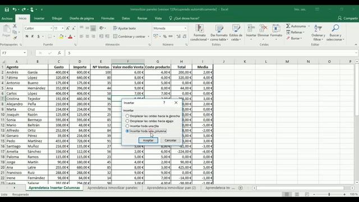Open Estilos de celda gallery
Image resolution: width=359 pixels, height=202 pixels.
(x=236, y=33)
